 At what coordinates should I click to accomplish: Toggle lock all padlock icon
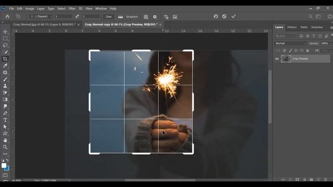tap(308, 51)
